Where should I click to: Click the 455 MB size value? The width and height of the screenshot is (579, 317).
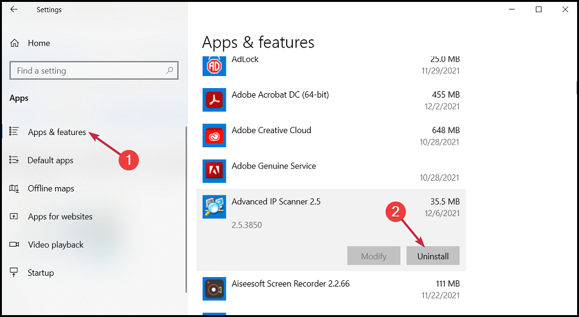coord(446,94)
